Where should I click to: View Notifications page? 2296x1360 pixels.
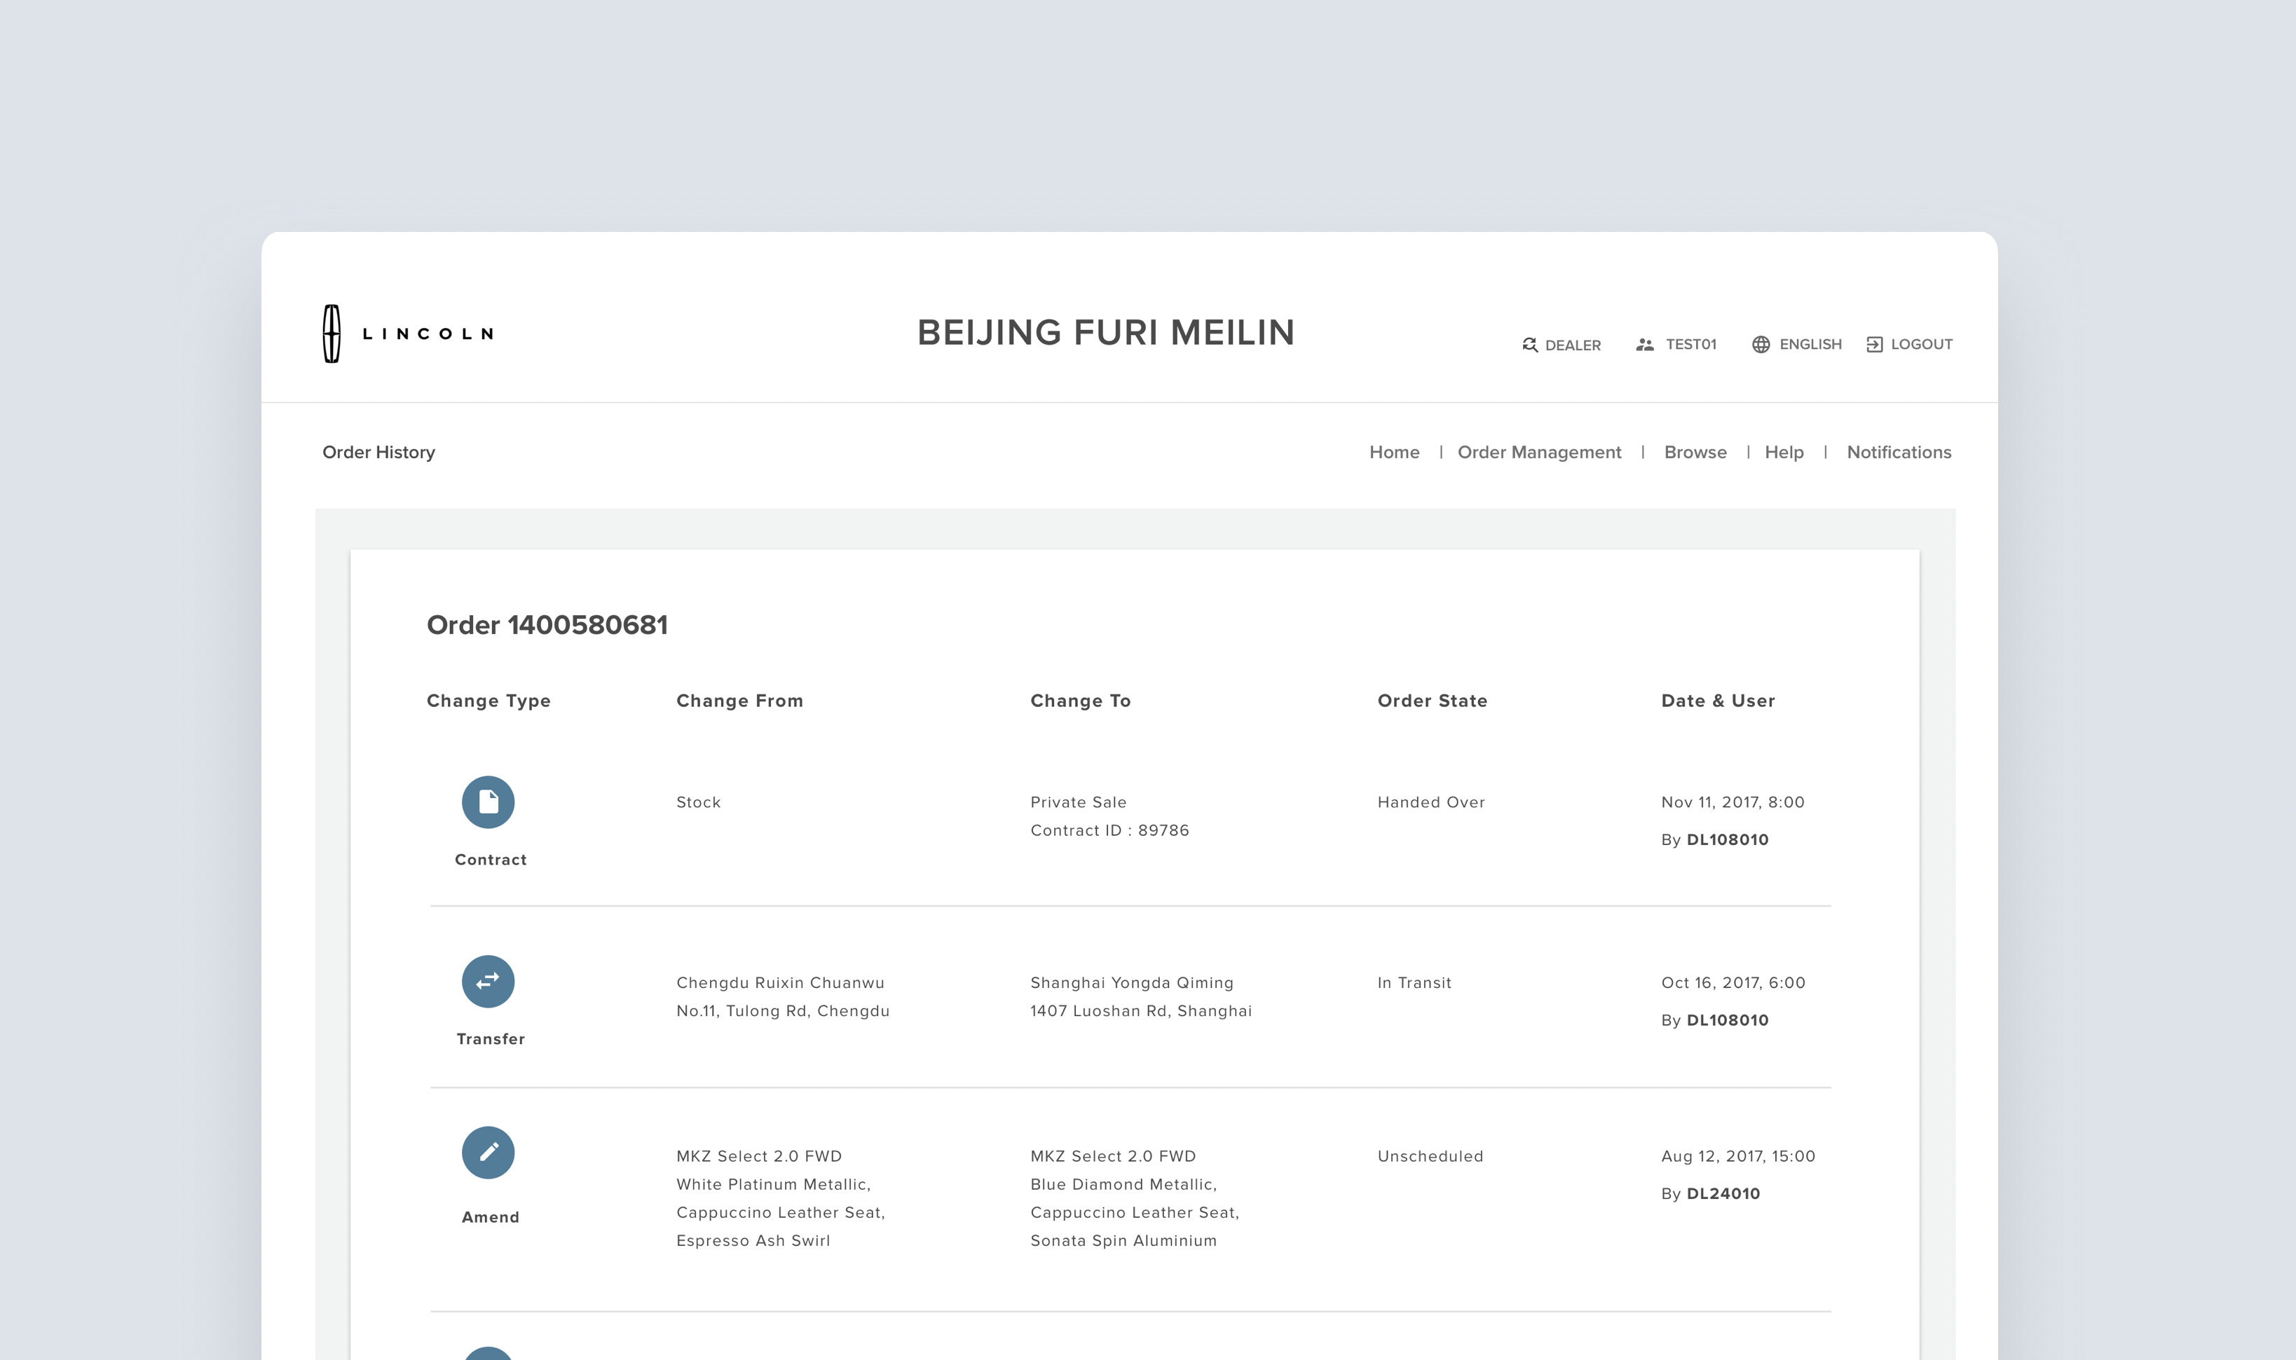click(x=1898, y=452)
